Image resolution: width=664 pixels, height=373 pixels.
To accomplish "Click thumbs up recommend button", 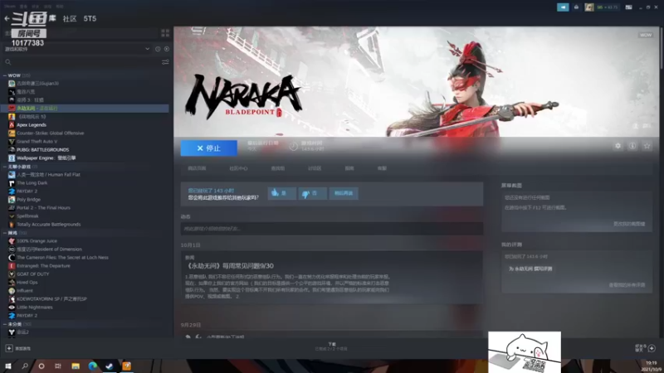I will [x=282, y=193].
